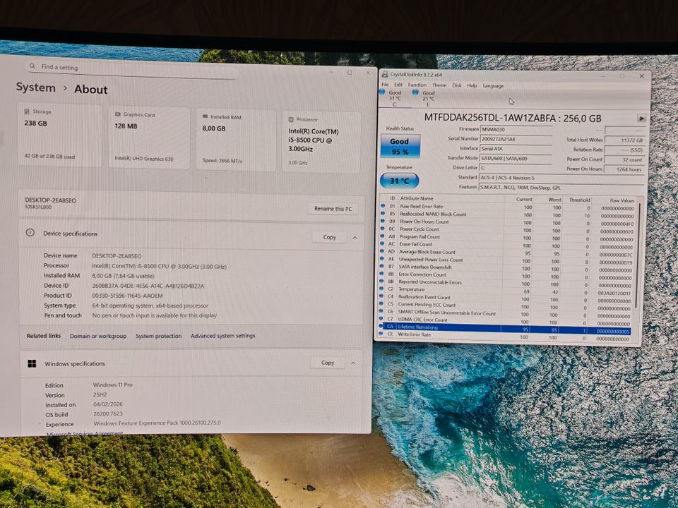Screen dimensions: 678x508
Task: Click status dot of Program Fail Count
Action: coord(382,236)
